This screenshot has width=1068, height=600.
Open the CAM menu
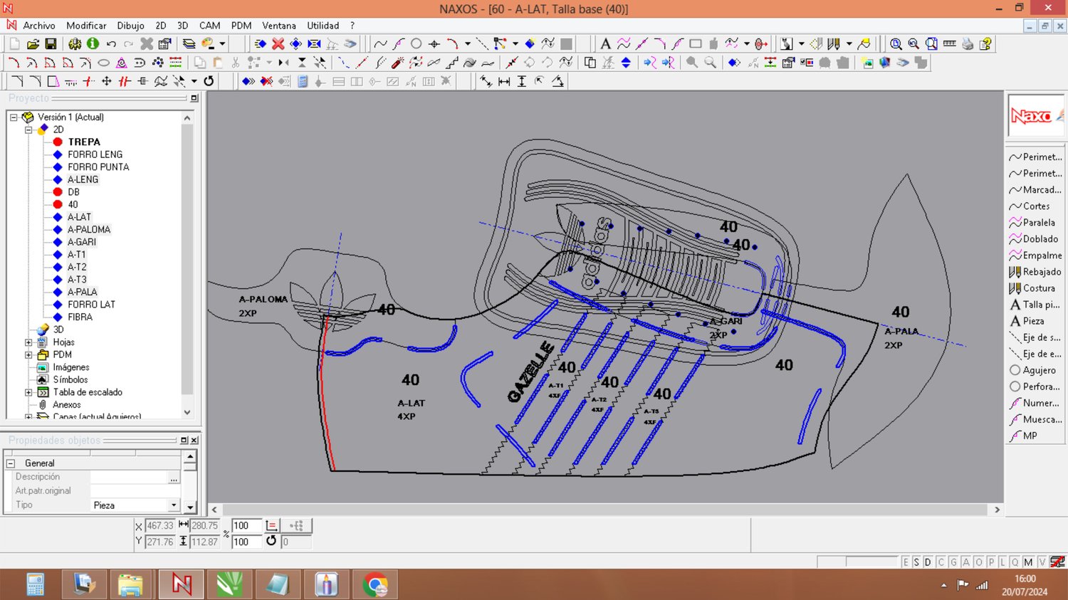(209, 26)
